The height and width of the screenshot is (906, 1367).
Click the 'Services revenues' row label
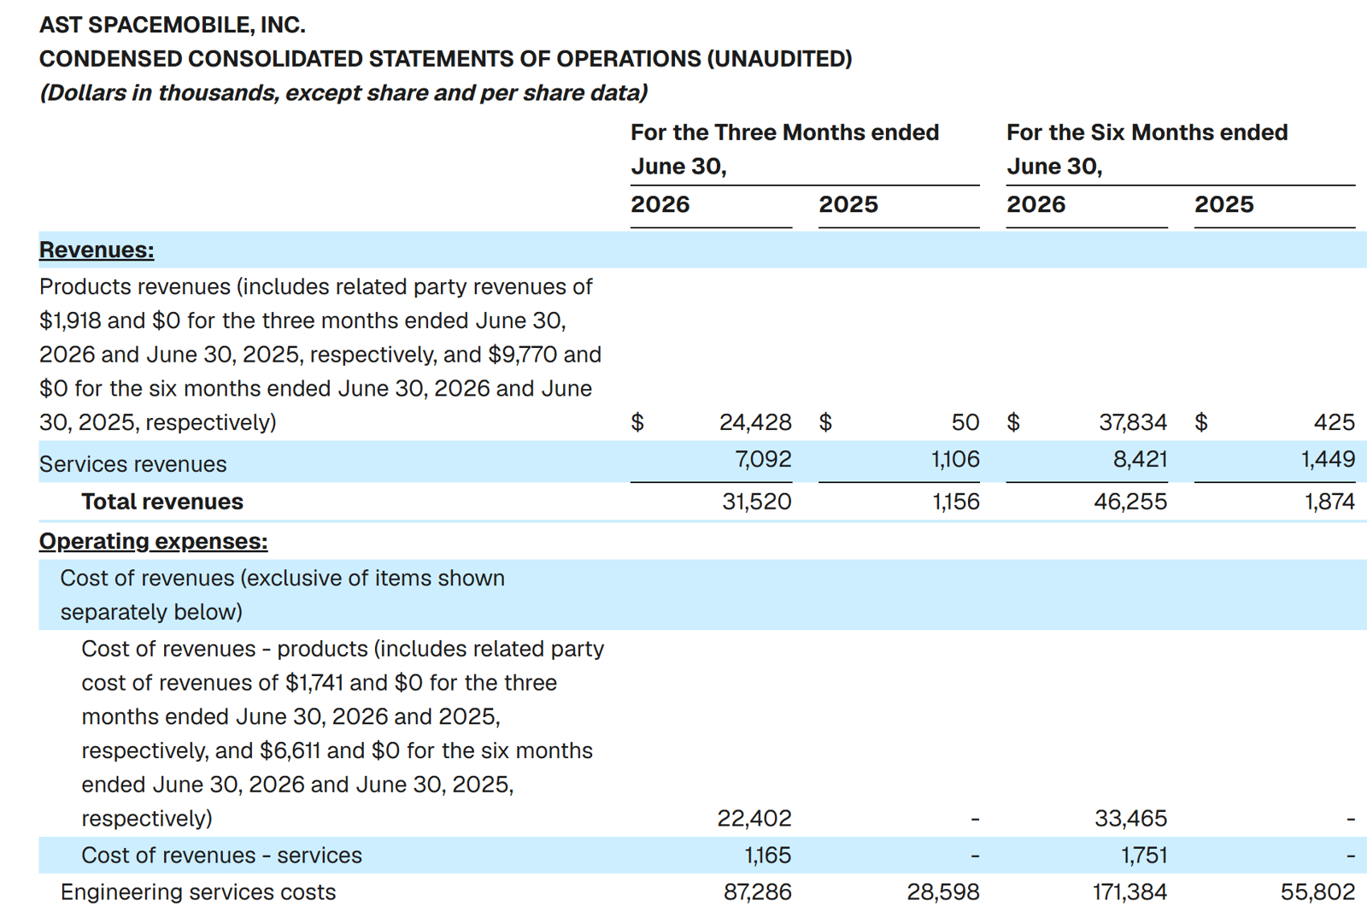[133, 464]
